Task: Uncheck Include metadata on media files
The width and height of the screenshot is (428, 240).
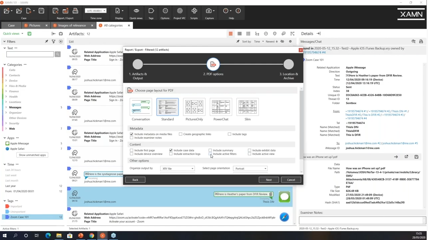Action: click(x=132, y=134)
